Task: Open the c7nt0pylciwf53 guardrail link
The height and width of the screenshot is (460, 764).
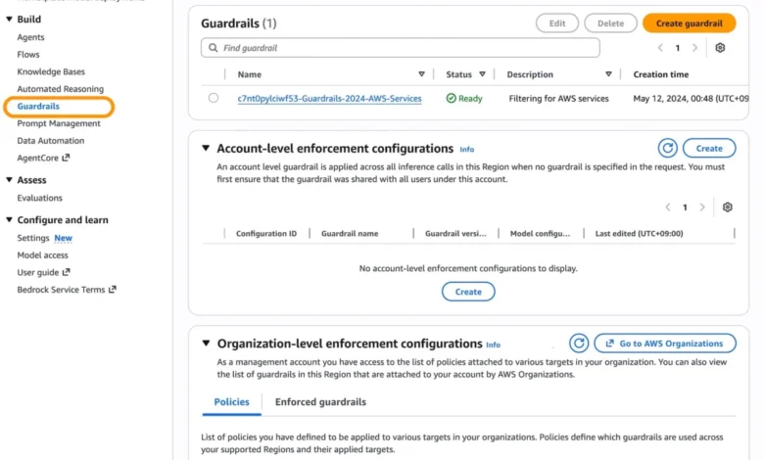Action: click(329, 99)
